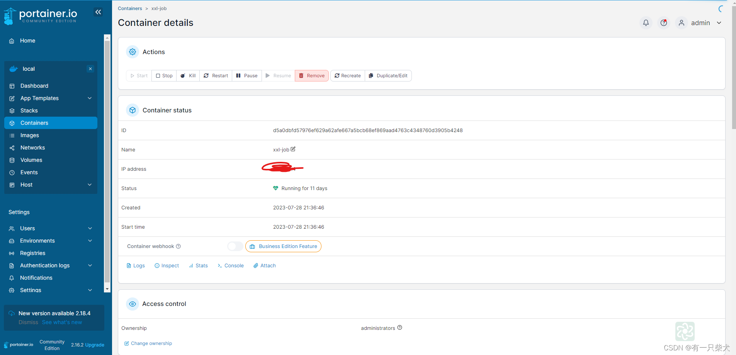The image size is (736, 355).
Task: Expand the Settings submenu chevron
Action: (x=90, y=290)
